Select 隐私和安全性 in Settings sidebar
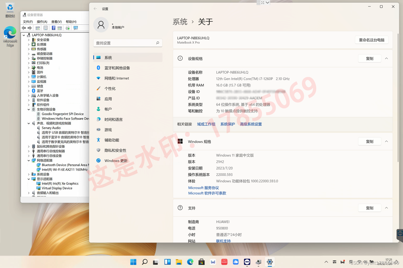Screen dimensions: 403x268 [x=128, y=150]
